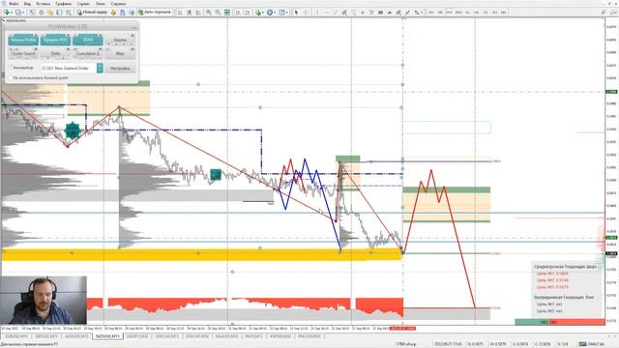The width and height of the screenshot is (619, 348).
Task: Switch to the XAUUSD chart tab
Action: tap(227, 336)
